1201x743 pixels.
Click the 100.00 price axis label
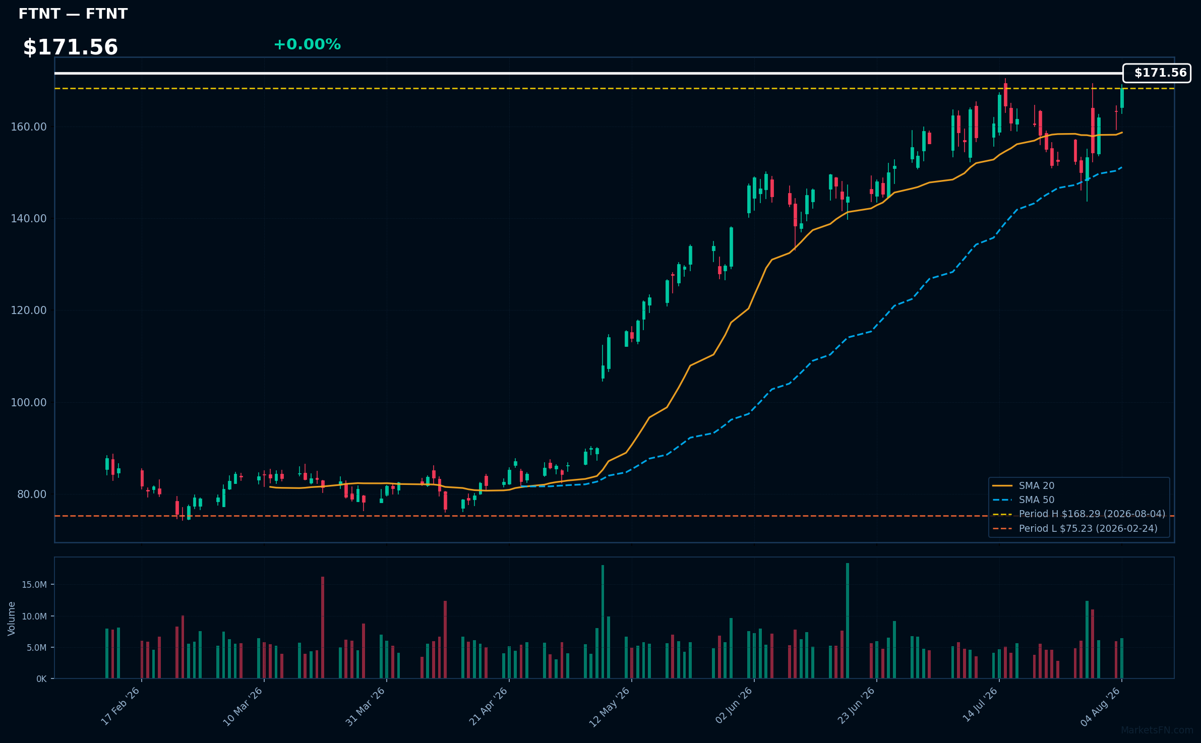[29, 402]
